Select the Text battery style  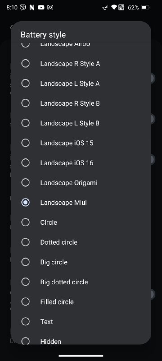[x=81, y=321]
